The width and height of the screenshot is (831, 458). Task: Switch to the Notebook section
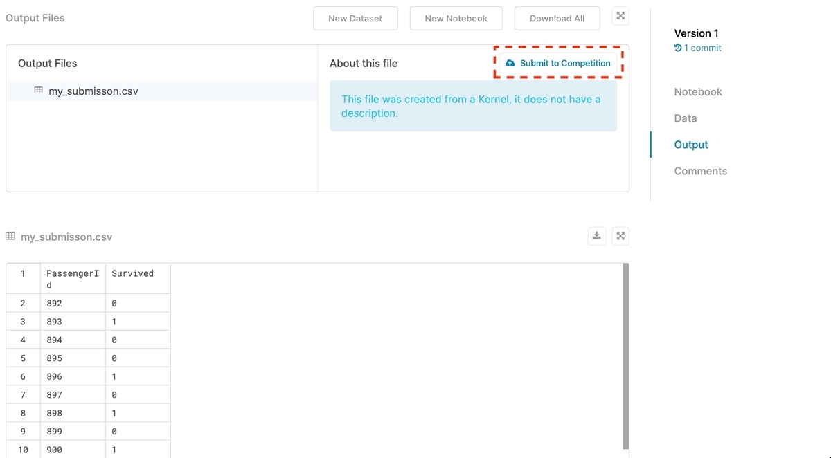pyautogui.click(x=698, y=92)
